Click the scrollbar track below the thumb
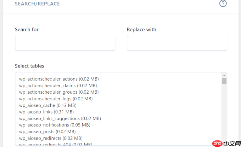This screenshot has height=147, width=241. (224, 113)
